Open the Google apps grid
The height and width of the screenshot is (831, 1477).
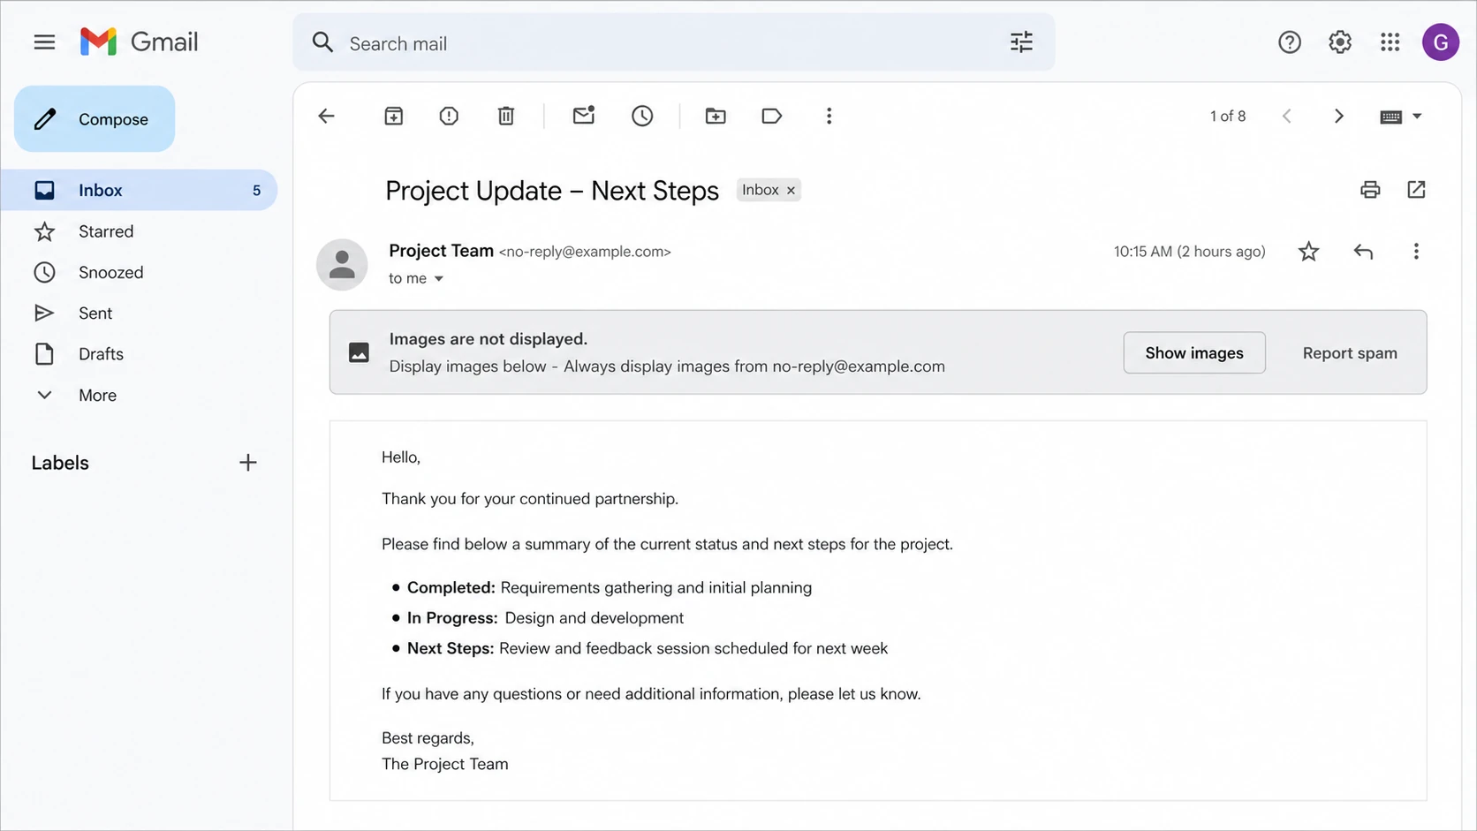coord(1390,42)
